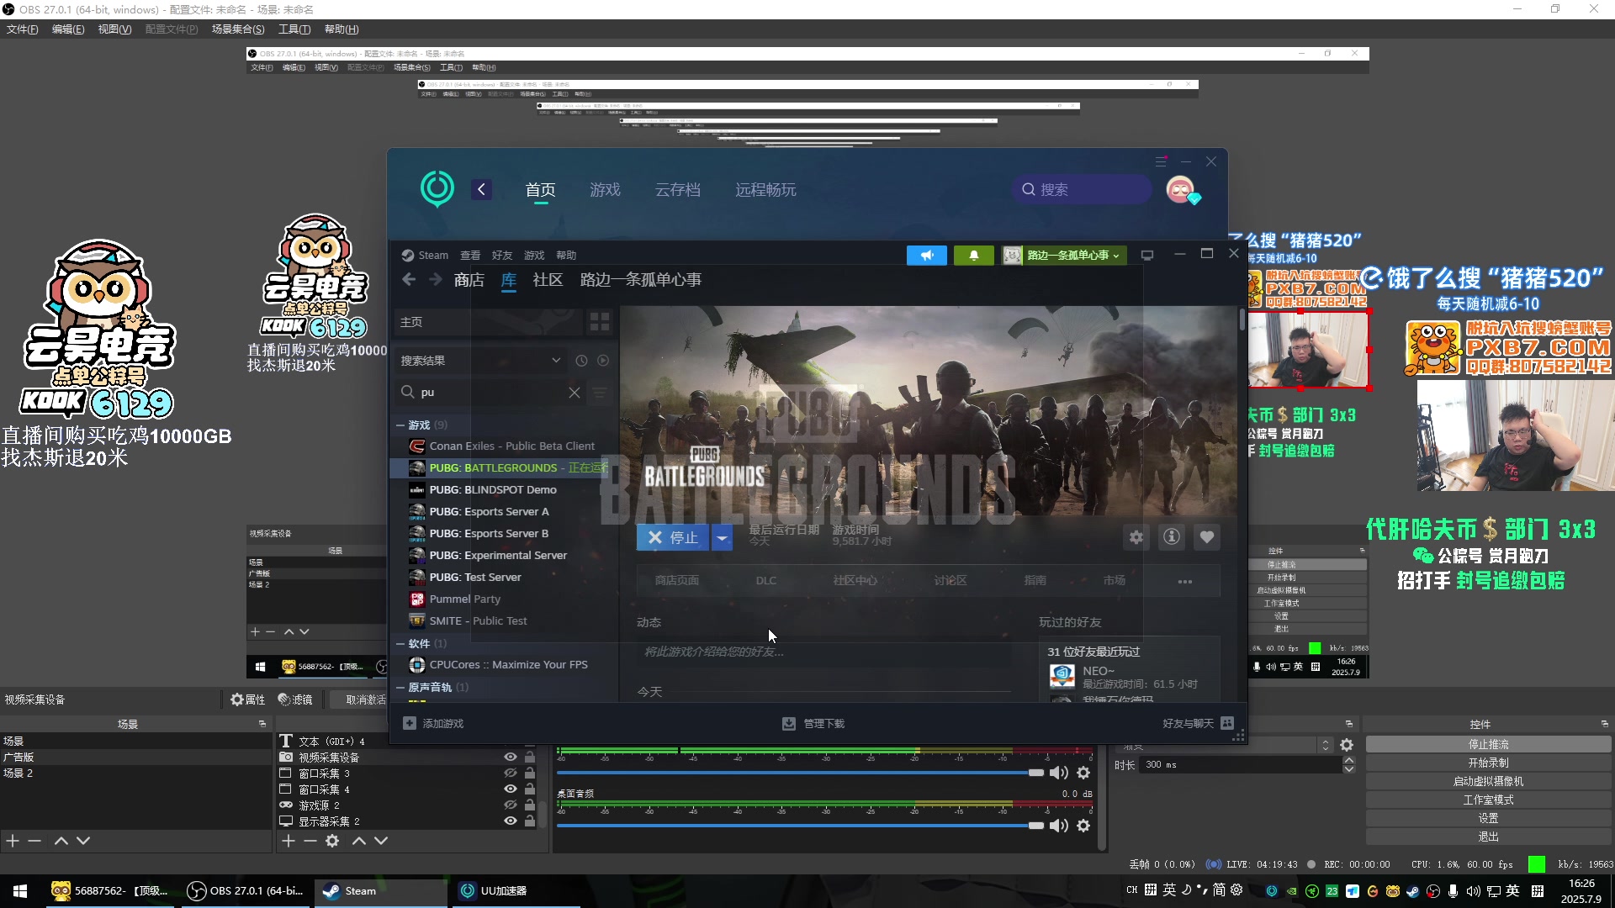Open OBS 工具(T) menu
The height and width of the screenshot is (908, 1615).
point(294,29)
